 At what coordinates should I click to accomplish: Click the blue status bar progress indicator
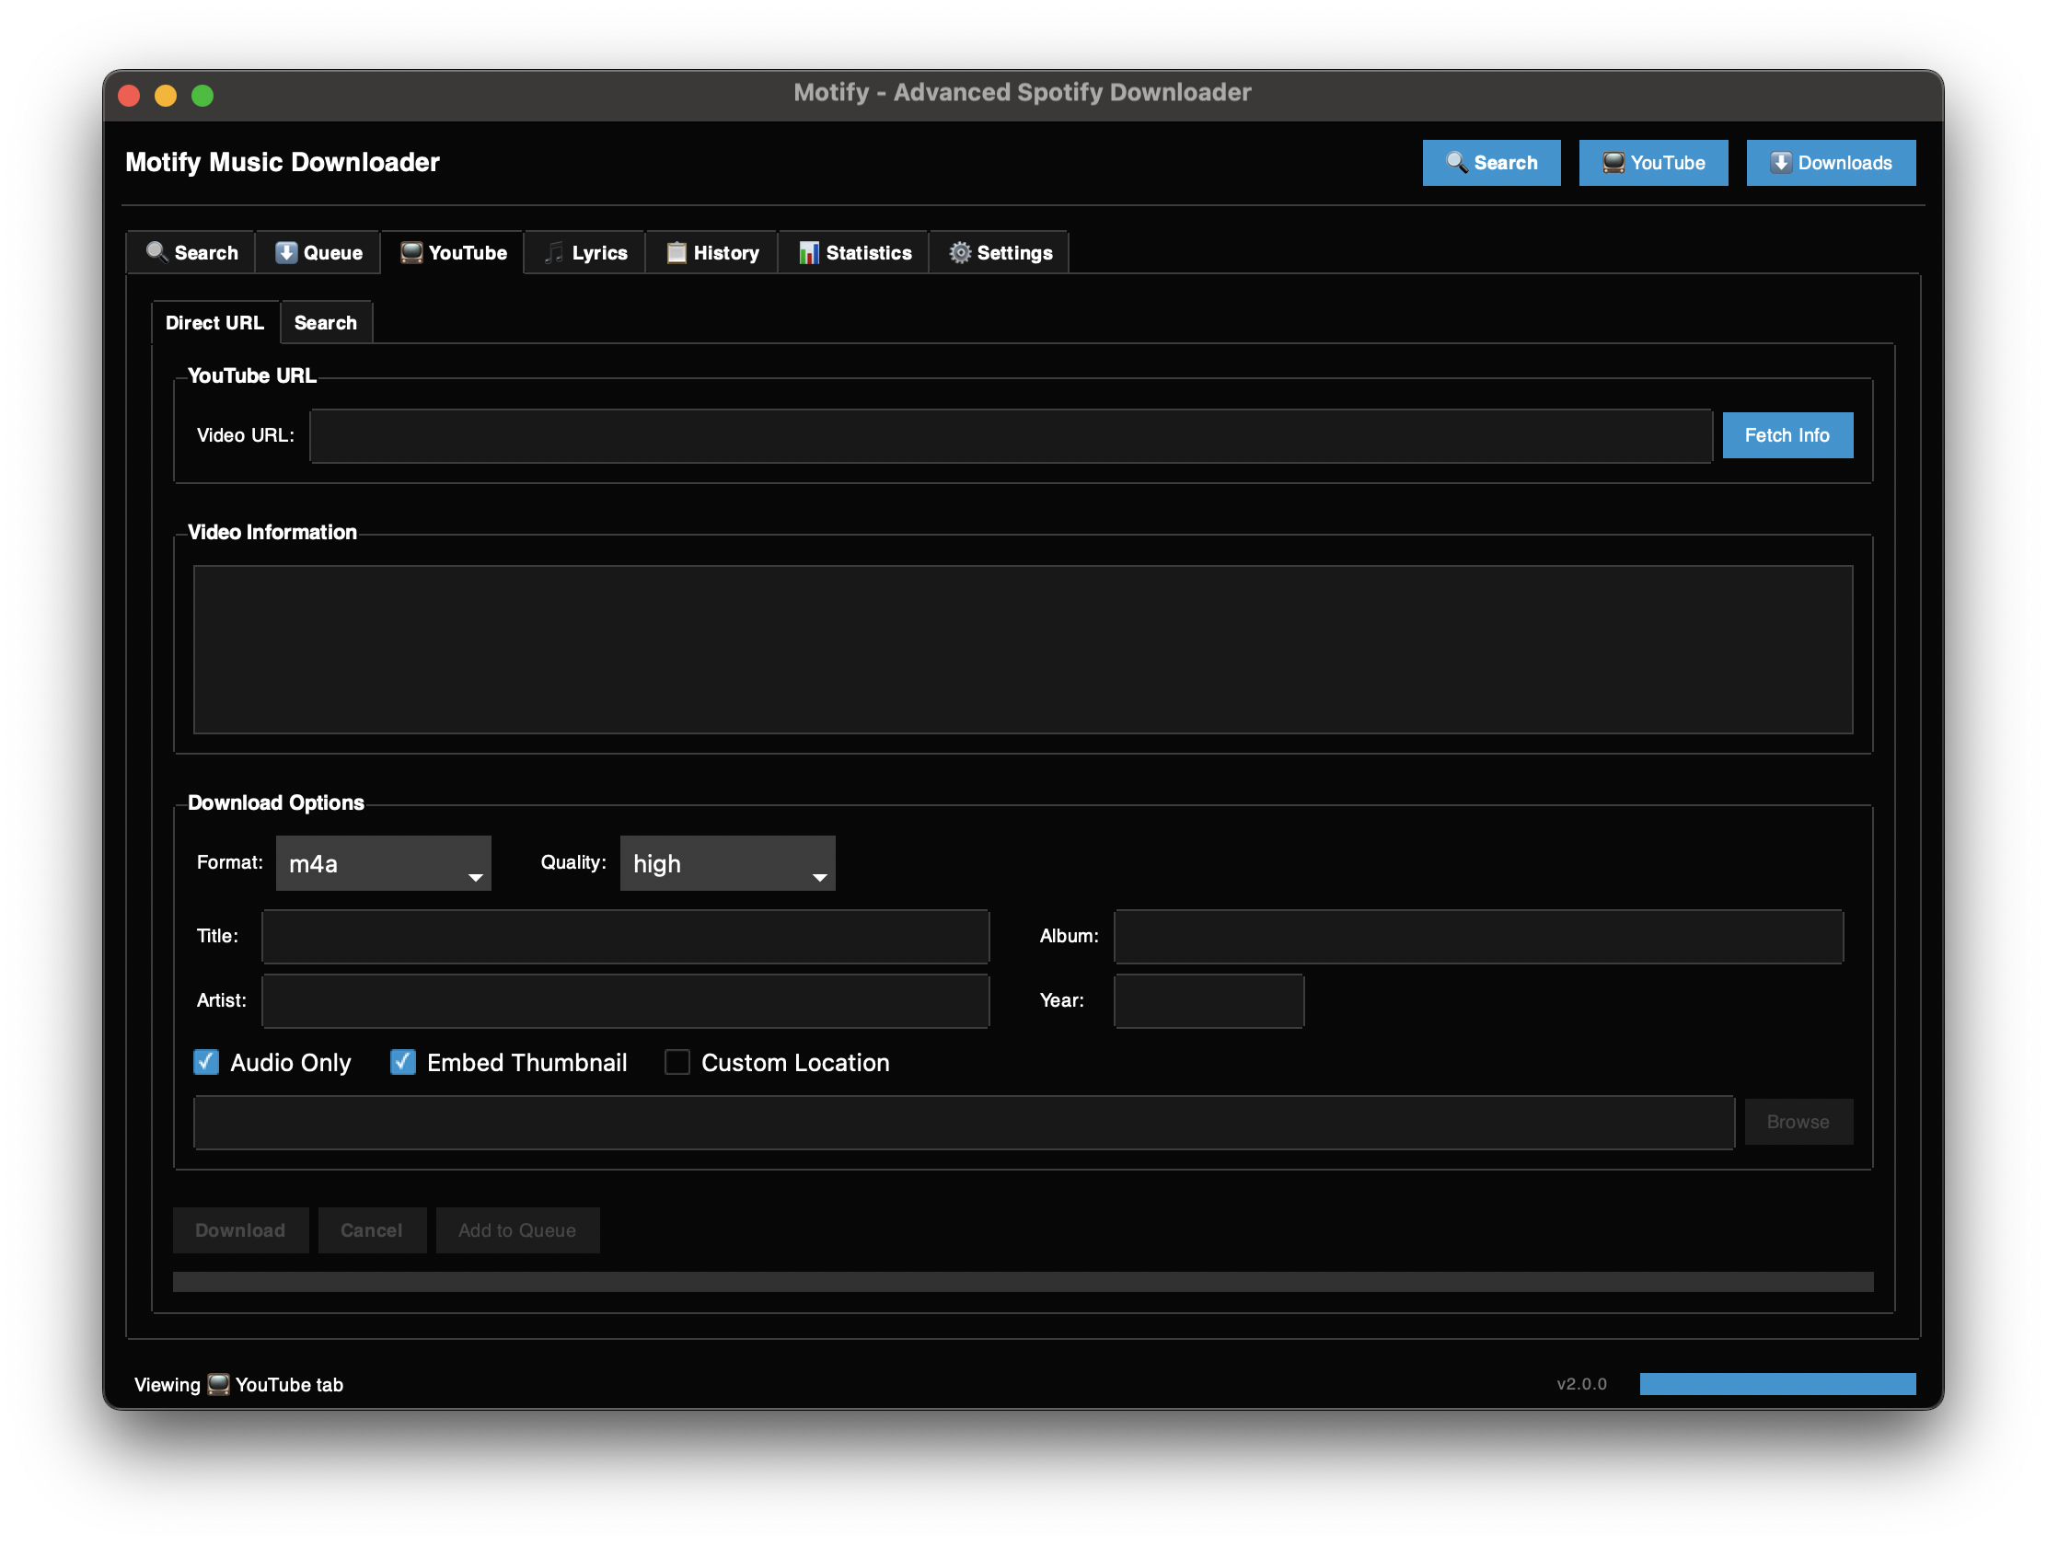[x=1776, y=1383]
